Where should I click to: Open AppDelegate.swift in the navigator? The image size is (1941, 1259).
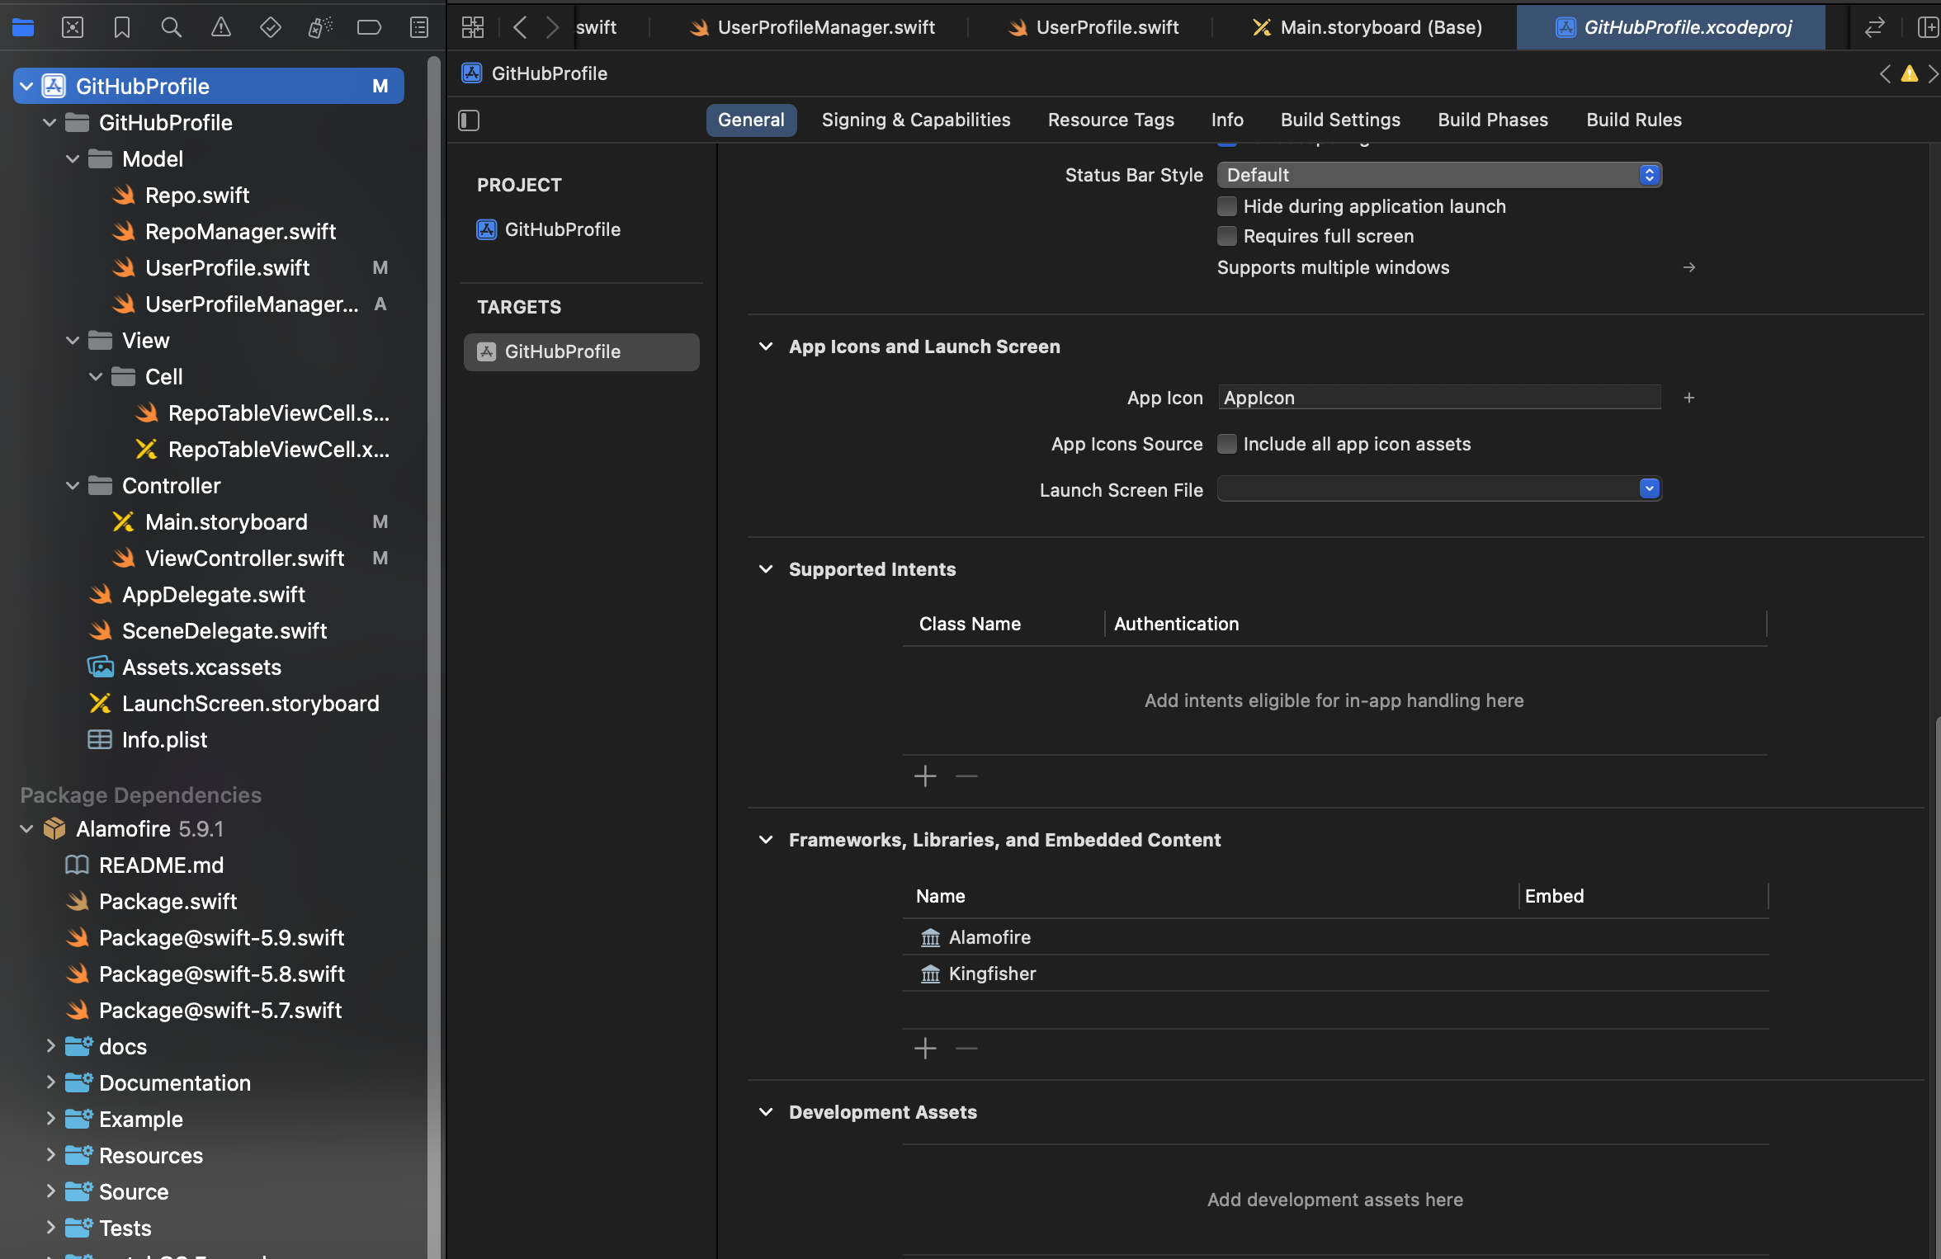coord(213,595)
